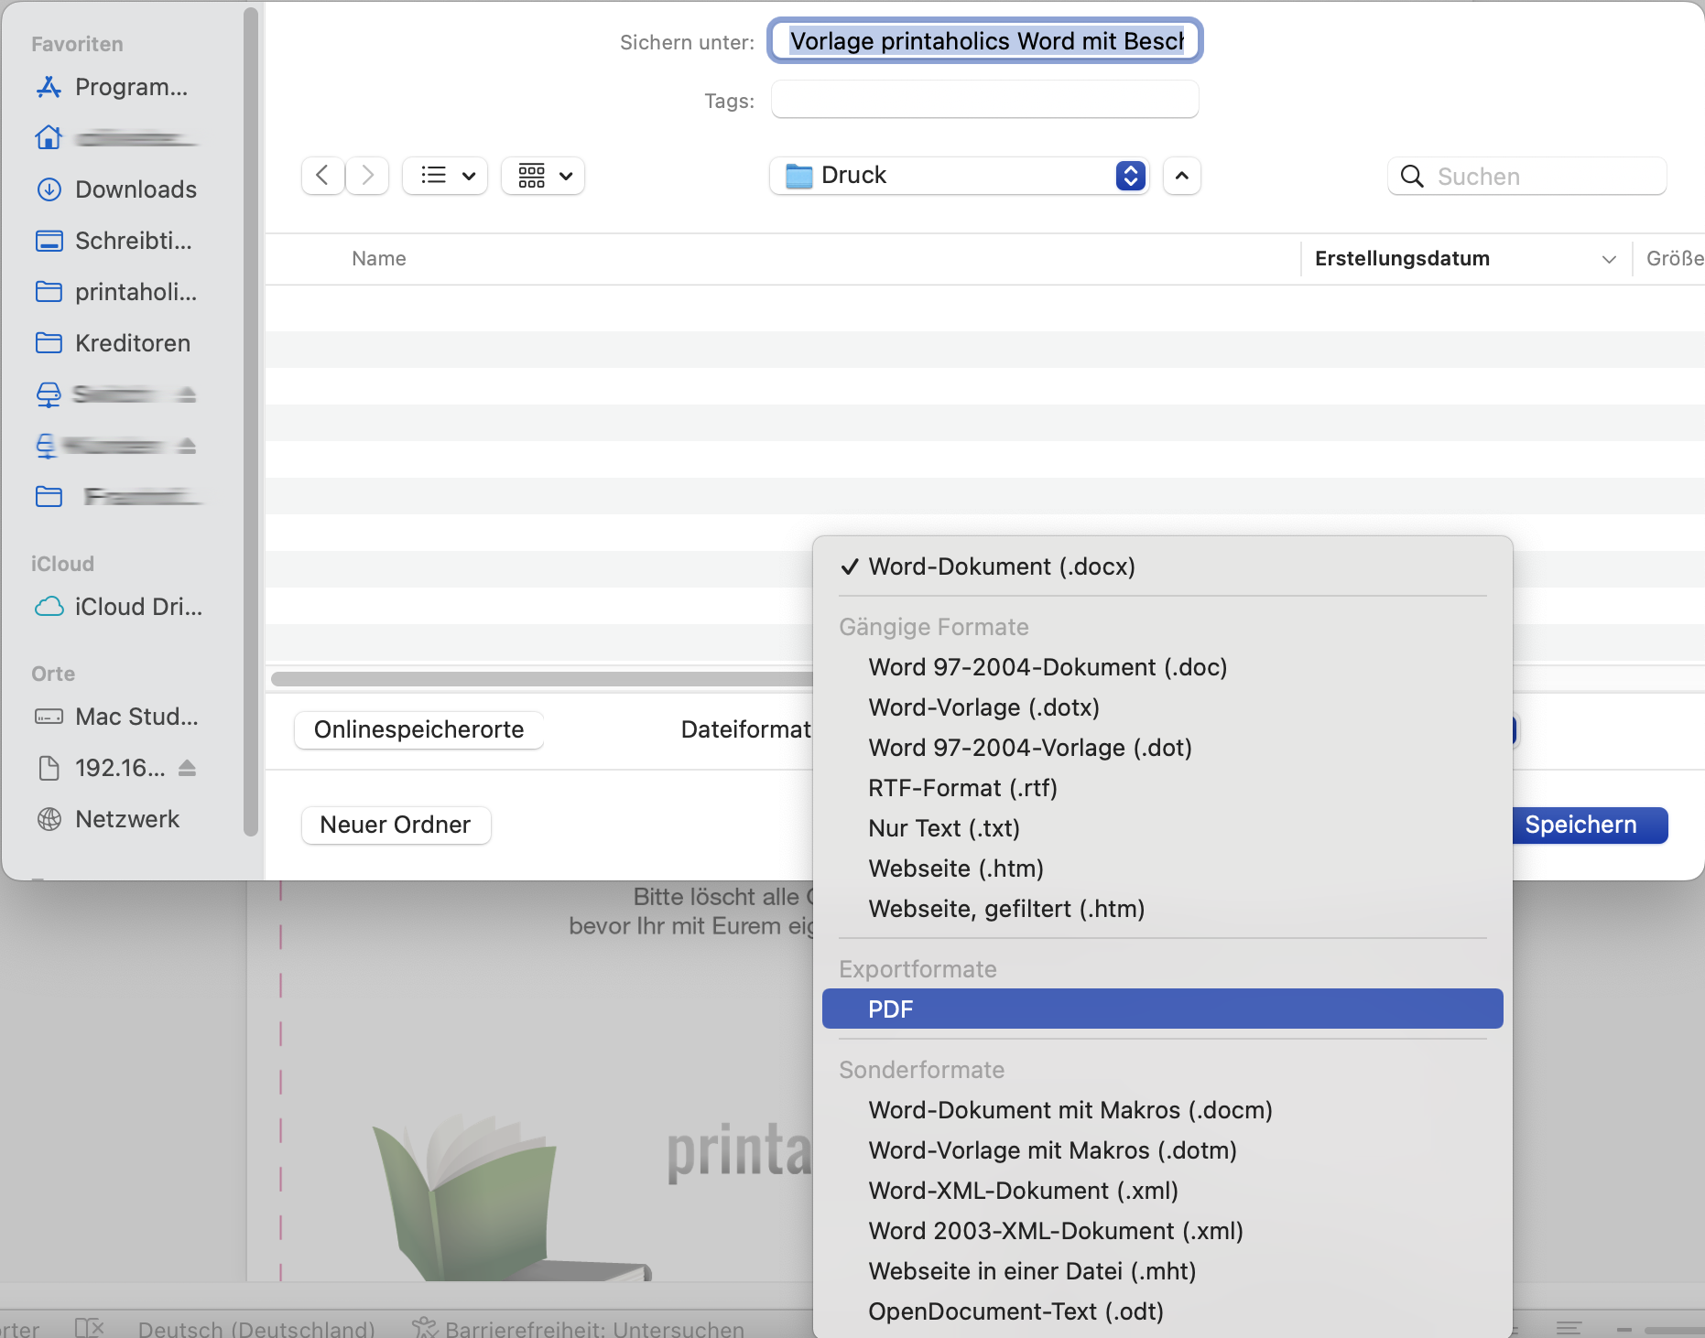Choose Webseite (.htm) format
The height and width of the screenshot is (1338, 1705).
click(1163, 869)
